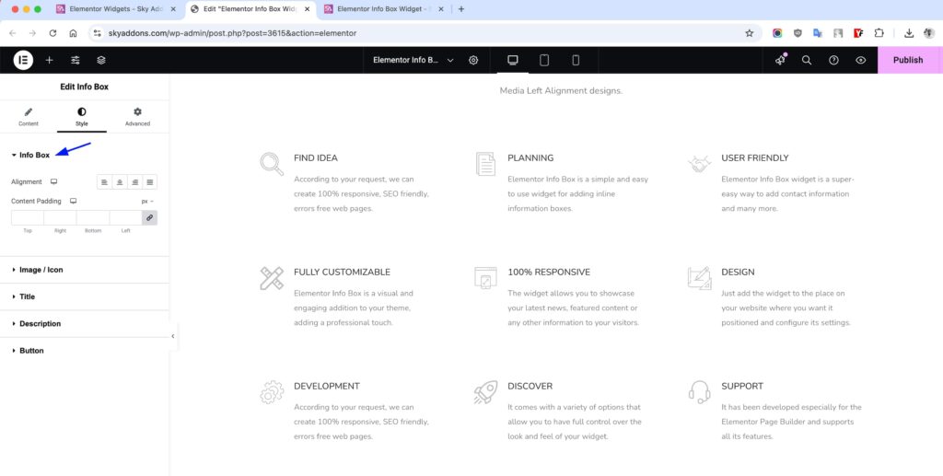Focus the Top padding input

click(x=28, y=217)
